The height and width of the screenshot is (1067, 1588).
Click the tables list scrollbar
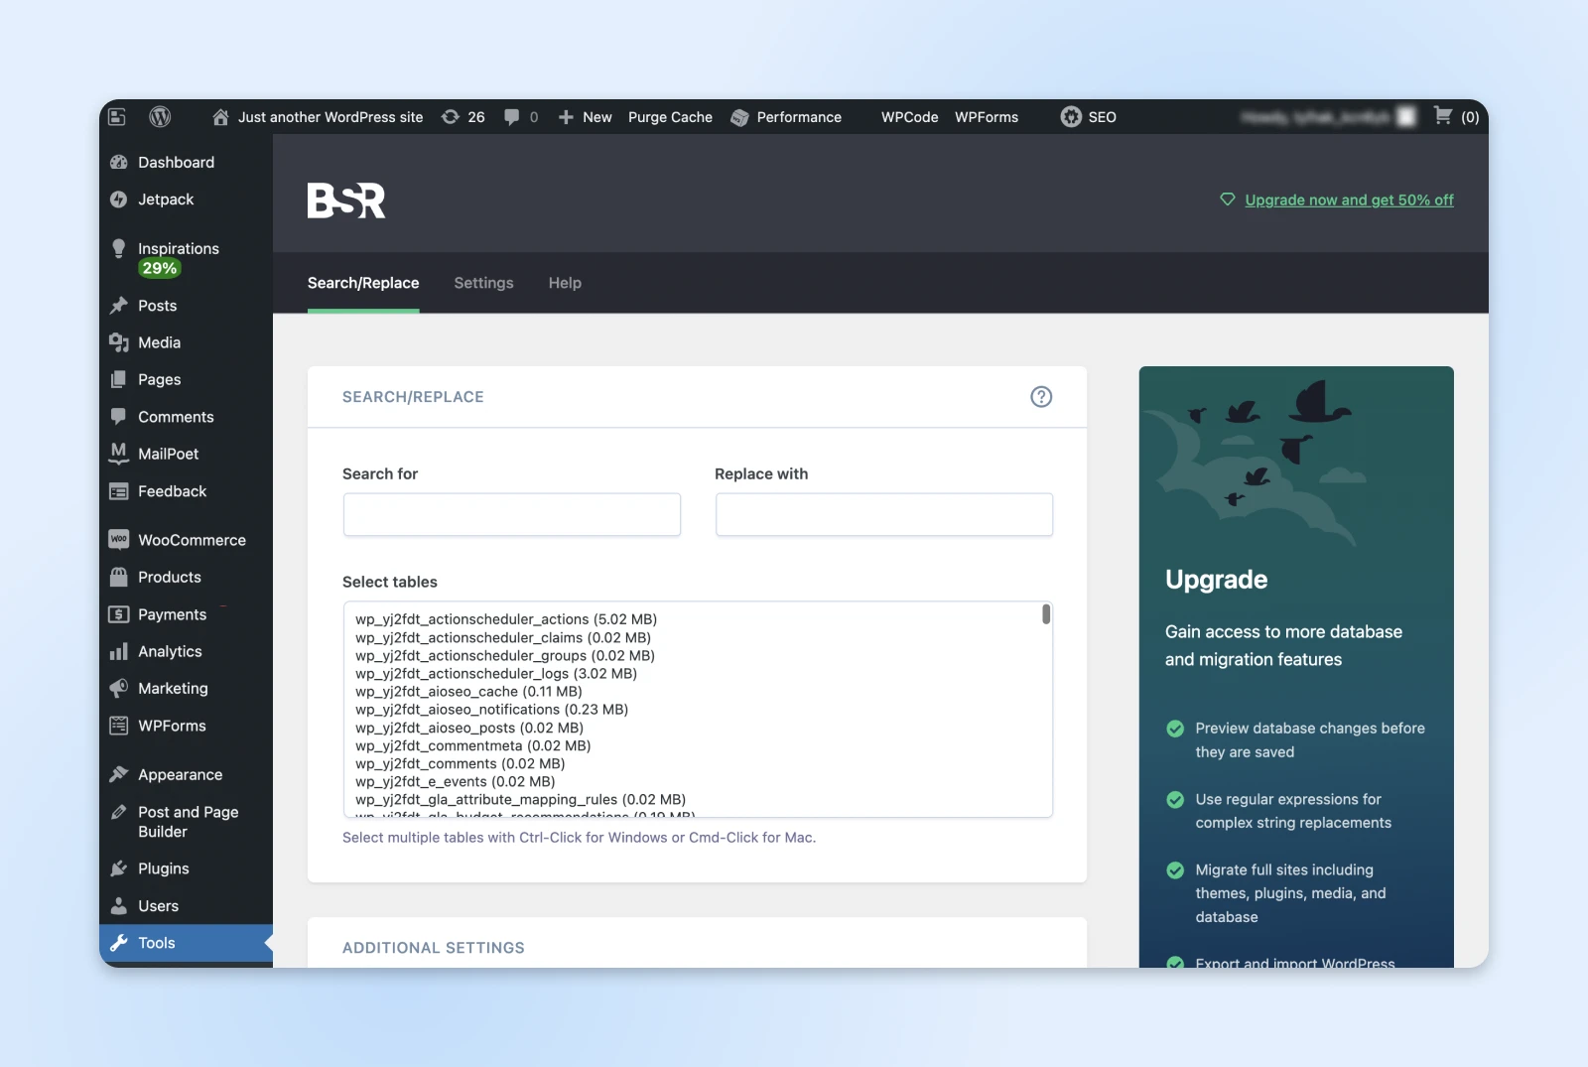(1046, 614)
